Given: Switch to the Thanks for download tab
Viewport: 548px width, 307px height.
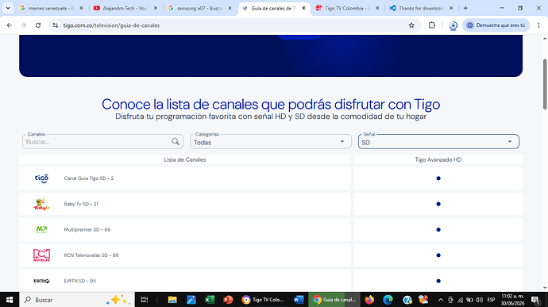Looking at the screenshot, I should [421, 8].
